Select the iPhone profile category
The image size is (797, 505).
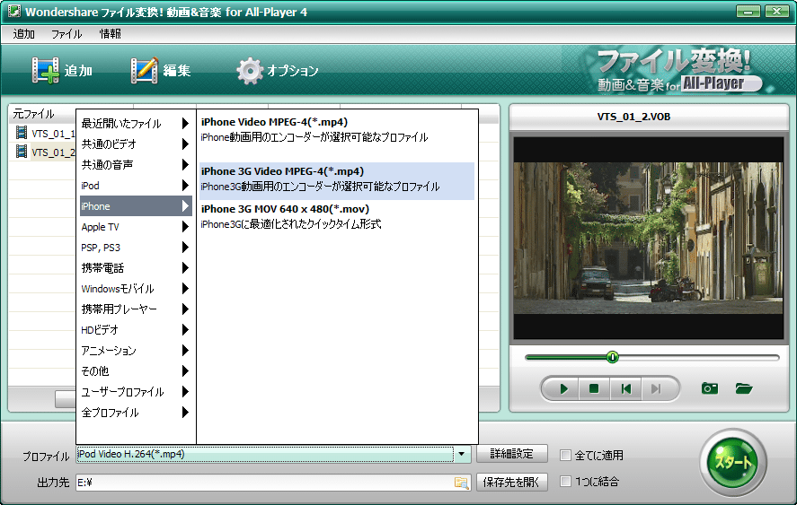(x=135, y=206)
